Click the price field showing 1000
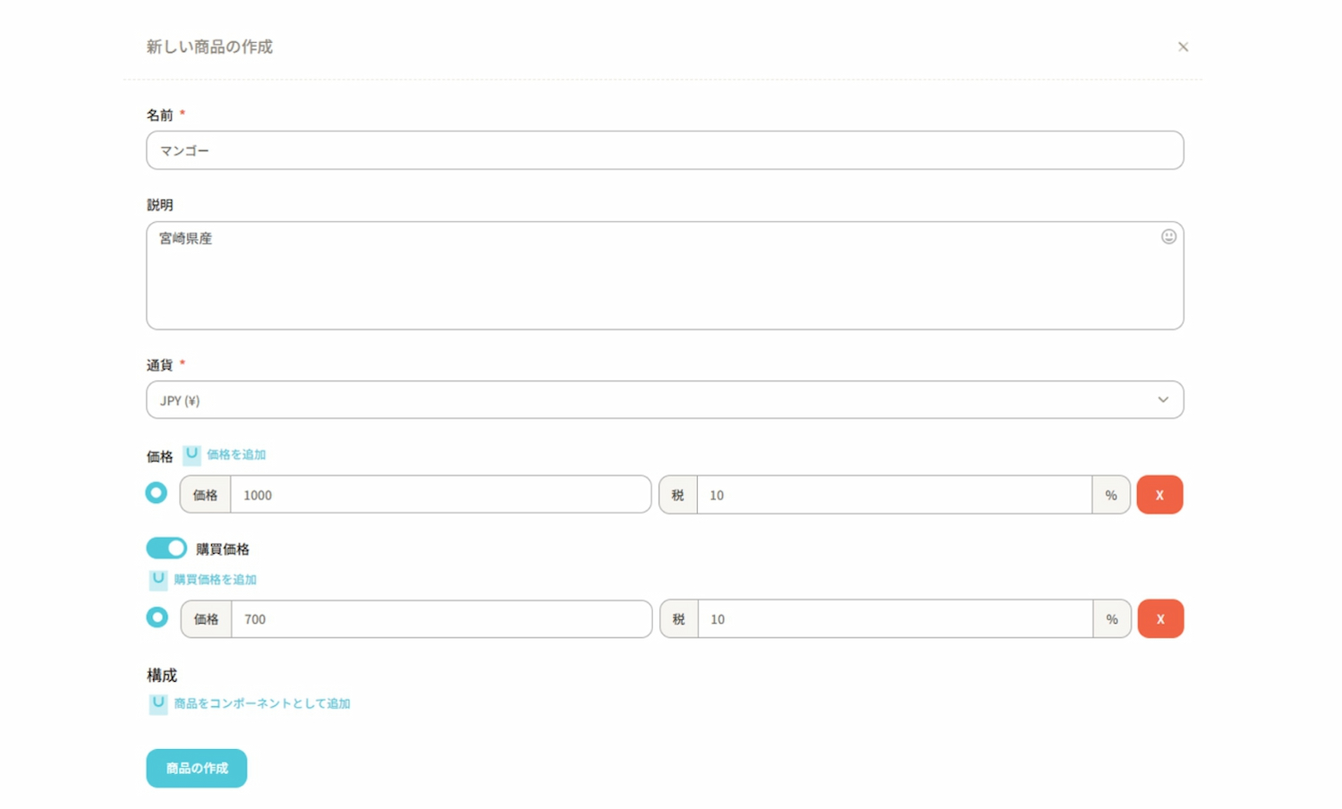This screenshot has height=809, width=1342. click(439, 495)
